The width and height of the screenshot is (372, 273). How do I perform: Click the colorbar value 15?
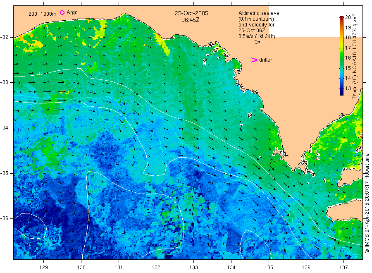coord(348,68)
